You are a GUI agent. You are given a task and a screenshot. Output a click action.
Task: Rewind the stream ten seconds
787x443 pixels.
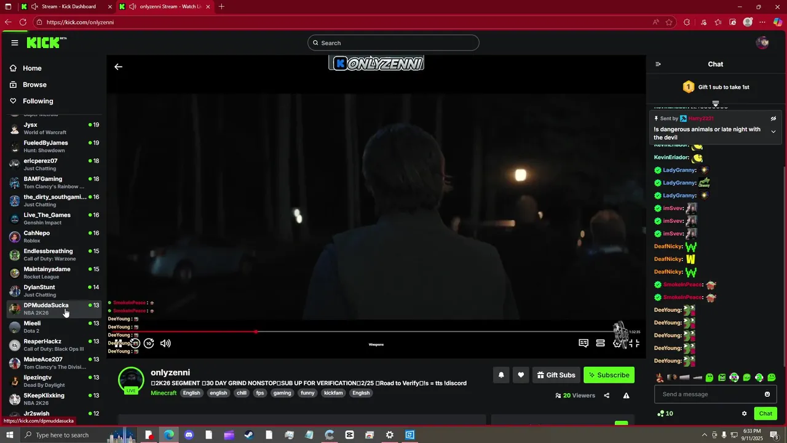pyautogui.click(x=135, y=343)
